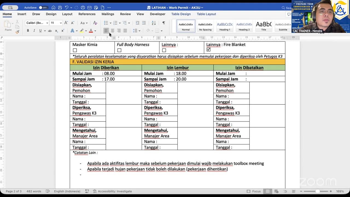
Task: Apply the Title style
Action: (x=264, y=26)
